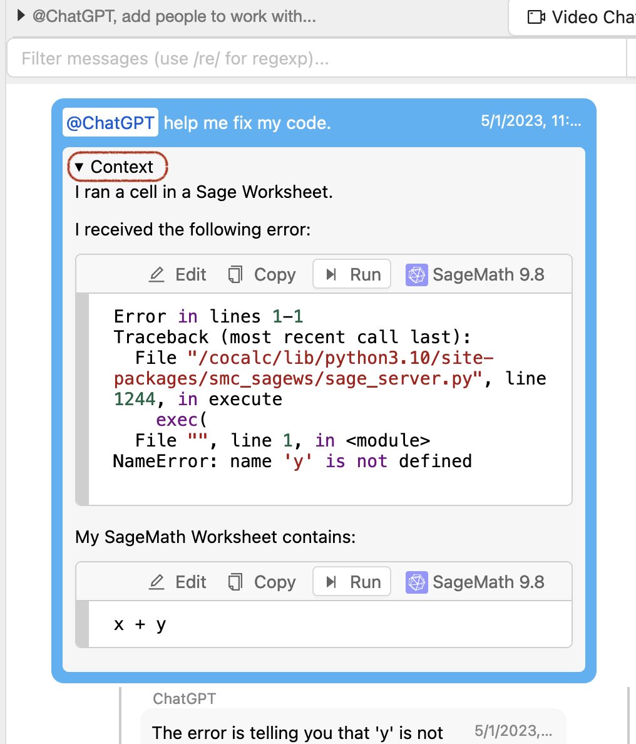Image resolution: width=636 pixels, height=744 pixels.
Task: Click the SageMath 9.8 label in worksheet block
Action: (488, 582)
